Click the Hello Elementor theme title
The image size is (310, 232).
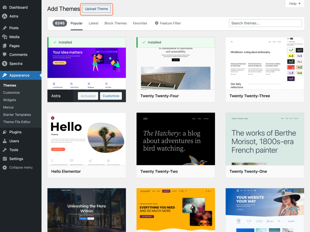click(66, 171)
